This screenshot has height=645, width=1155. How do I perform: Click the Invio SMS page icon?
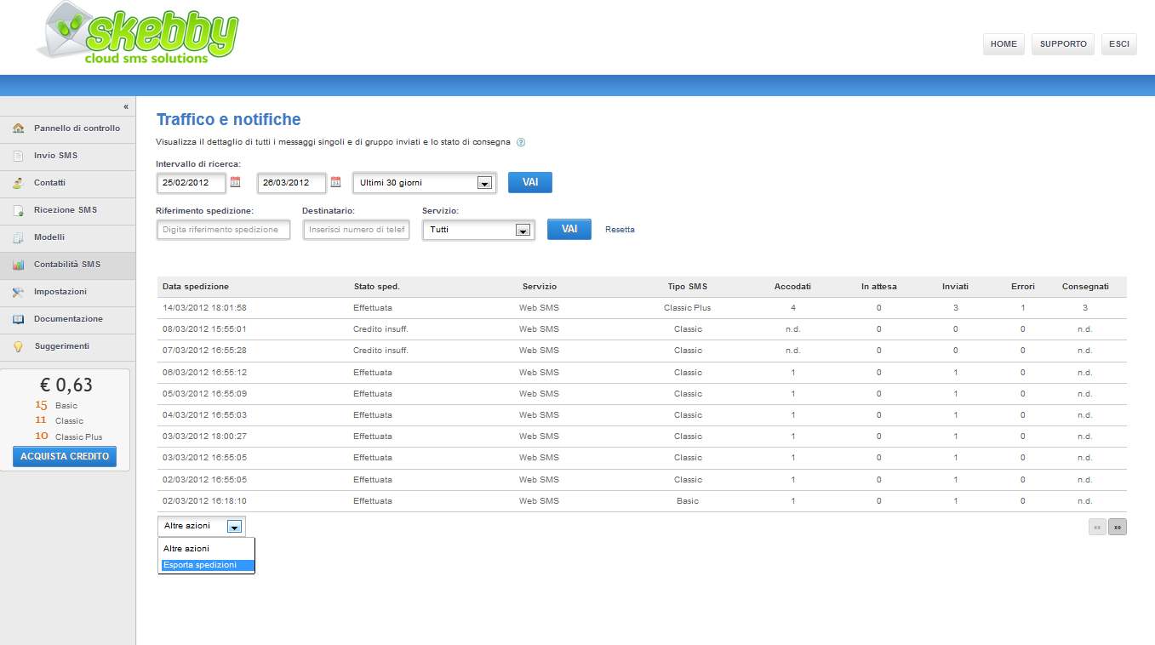click(x=18, y=156)
